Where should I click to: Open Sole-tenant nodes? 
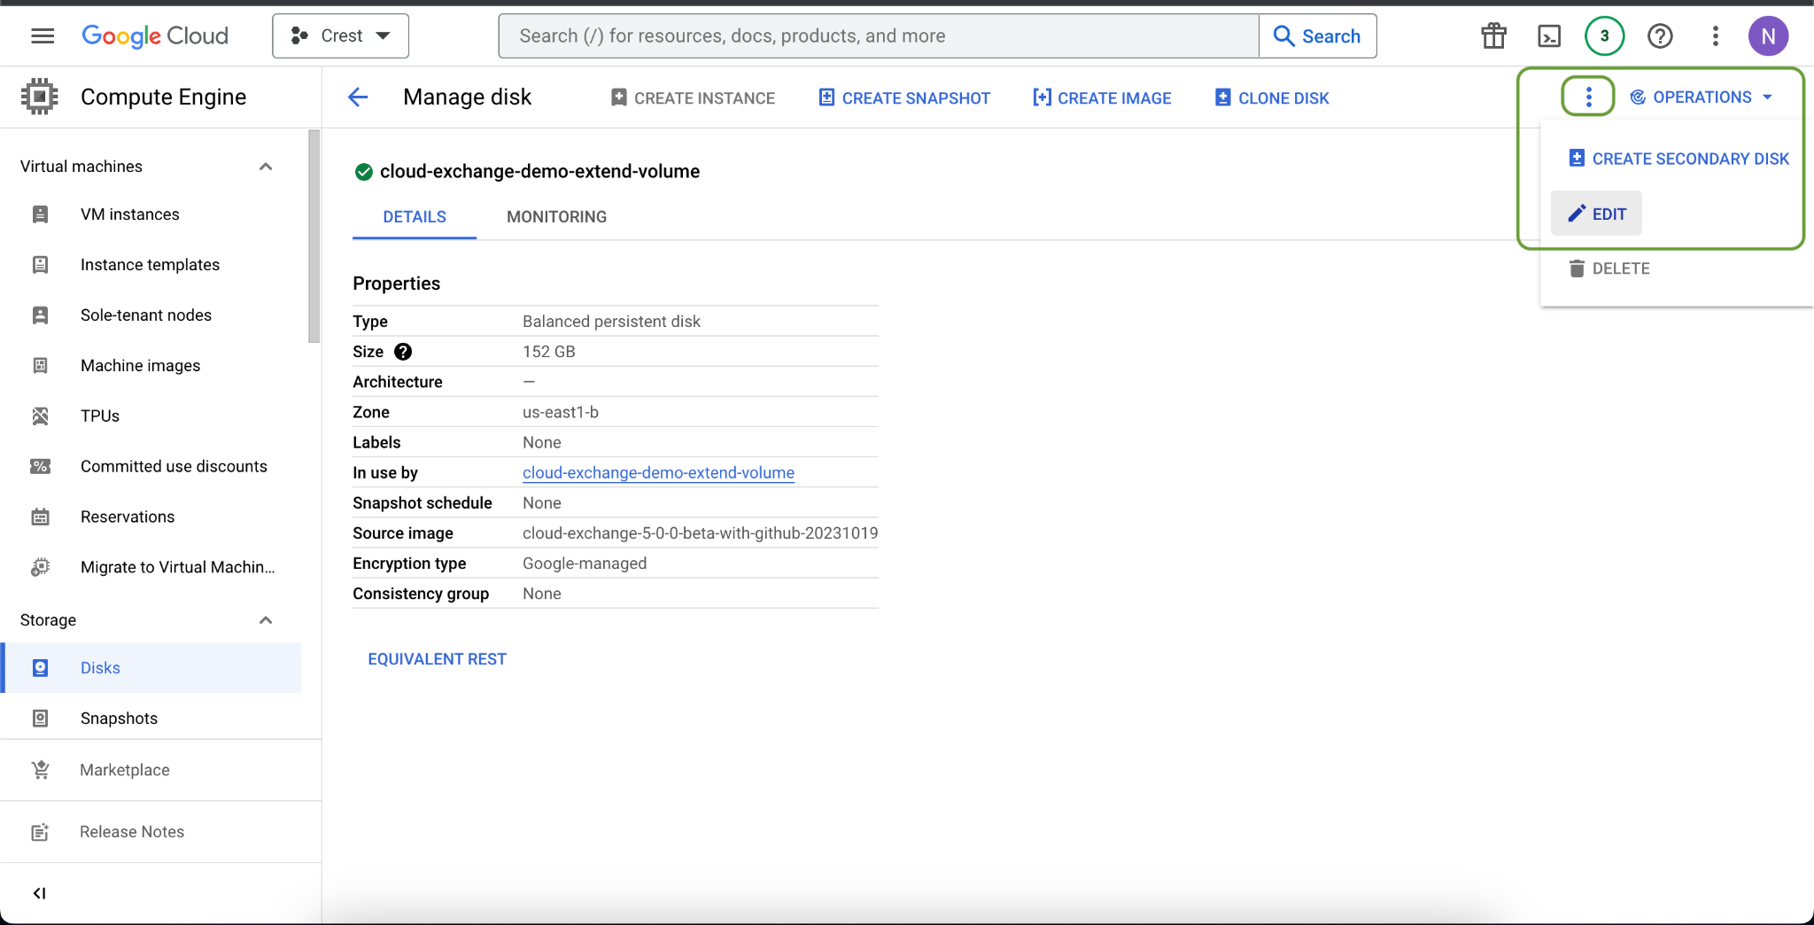[146, 315]
